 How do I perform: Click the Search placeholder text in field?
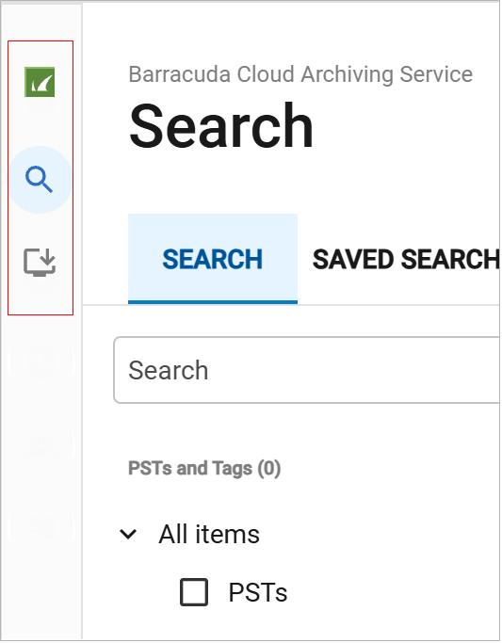[x=169, y=370]
